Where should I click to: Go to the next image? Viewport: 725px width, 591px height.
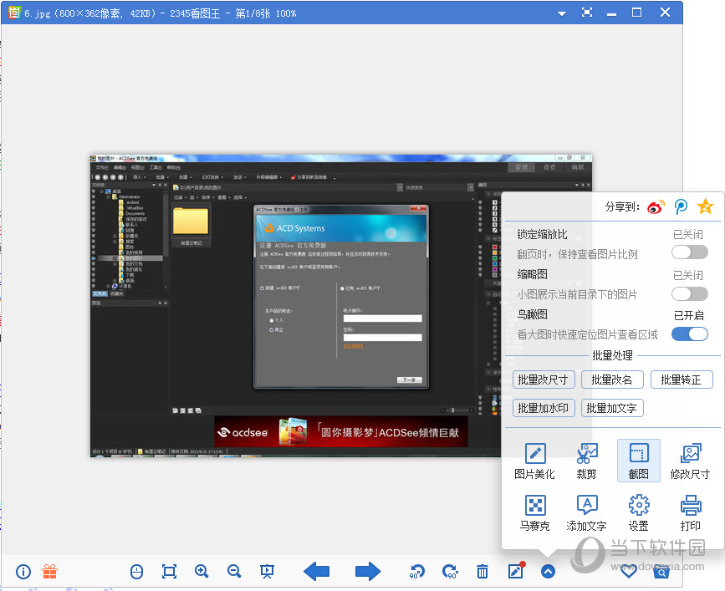click(368, 572)
